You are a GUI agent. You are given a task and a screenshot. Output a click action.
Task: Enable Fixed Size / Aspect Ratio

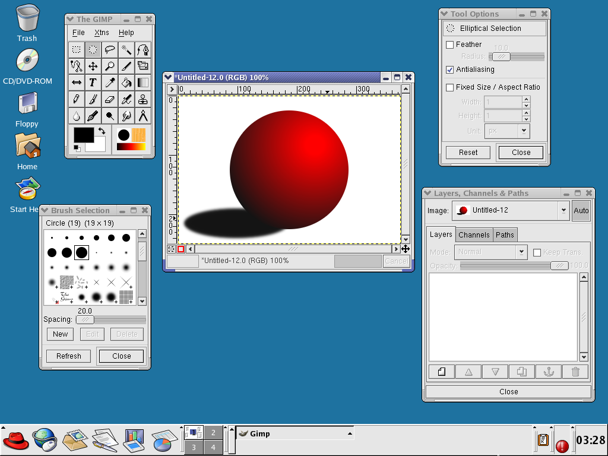point(450,87)
